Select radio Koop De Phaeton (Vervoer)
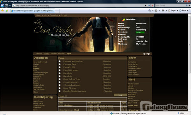This screenshot has width=191, height=115. click(60, 91)
